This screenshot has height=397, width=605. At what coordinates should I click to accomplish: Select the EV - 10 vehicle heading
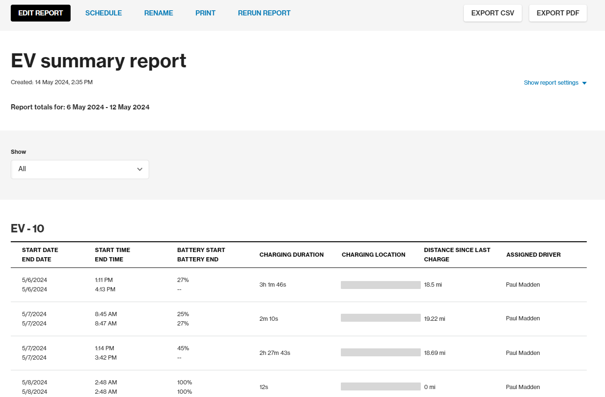tap(27, 229)
